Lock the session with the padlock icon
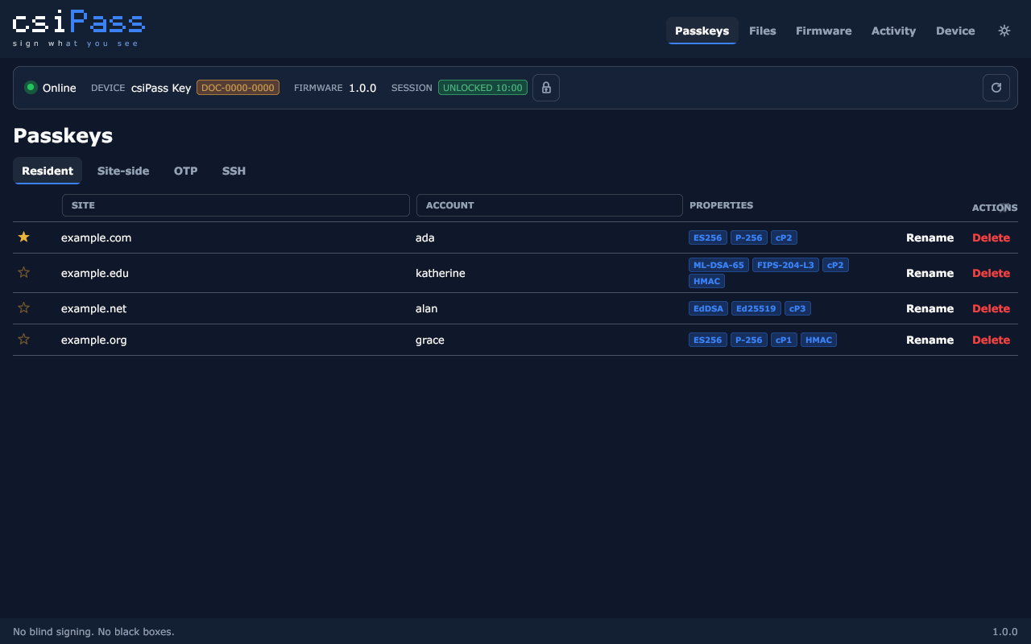 [x=546, y=88]
